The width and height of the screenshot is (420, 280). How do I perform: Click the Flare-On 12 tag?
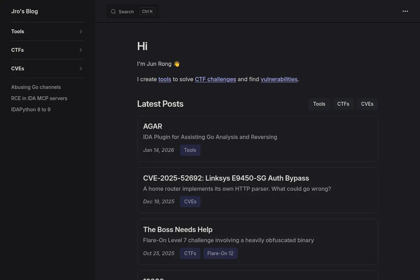click(x=220, y=253)
